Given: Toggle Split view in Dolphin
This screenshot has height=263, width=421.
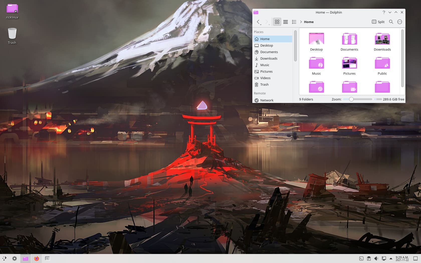Looking at the screenshot, I should pyautogui.click(x=378, y=22).
